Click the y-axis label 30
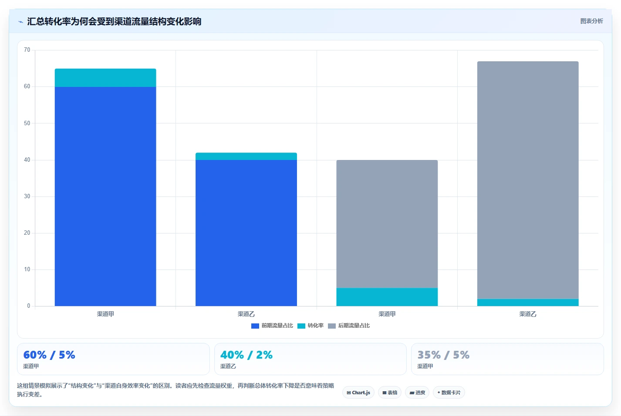The image size is (621, 416). pos(27,196)
